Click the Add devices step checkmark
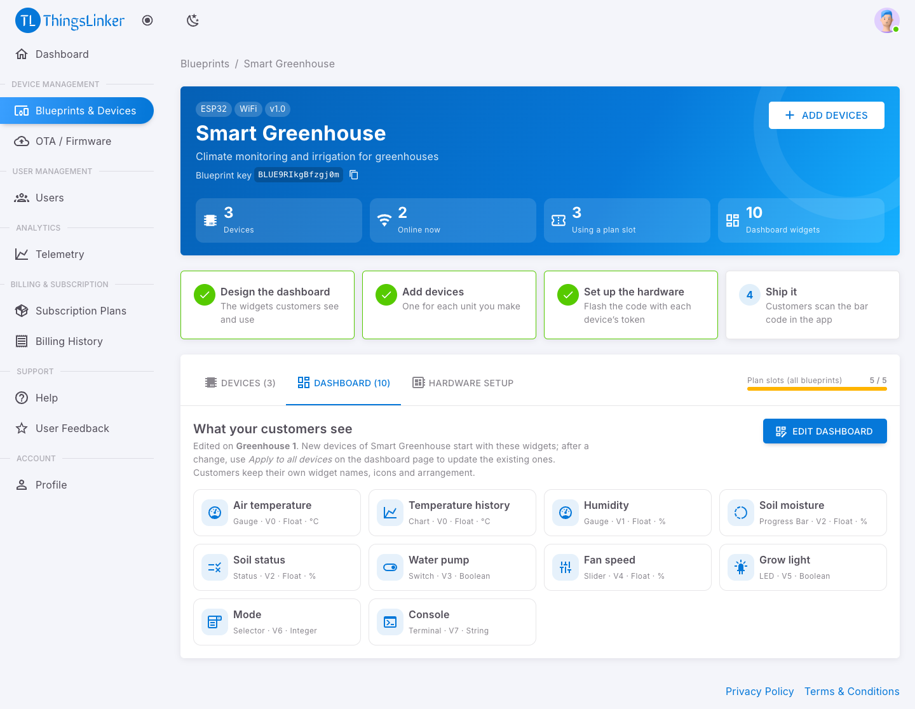 tap(386, 295)
